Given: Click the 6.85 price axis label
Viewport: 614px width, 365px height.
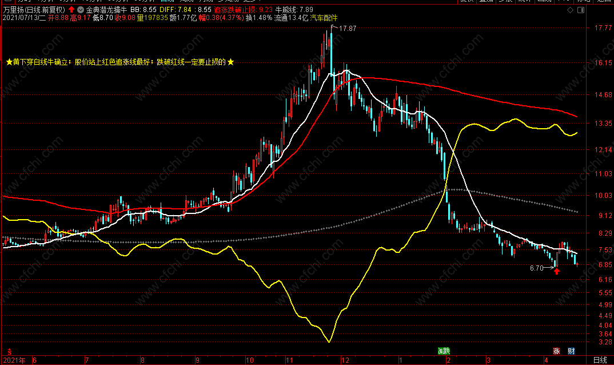Looking at the screenshot, I should pyautogui.click(x=605, y=265).
